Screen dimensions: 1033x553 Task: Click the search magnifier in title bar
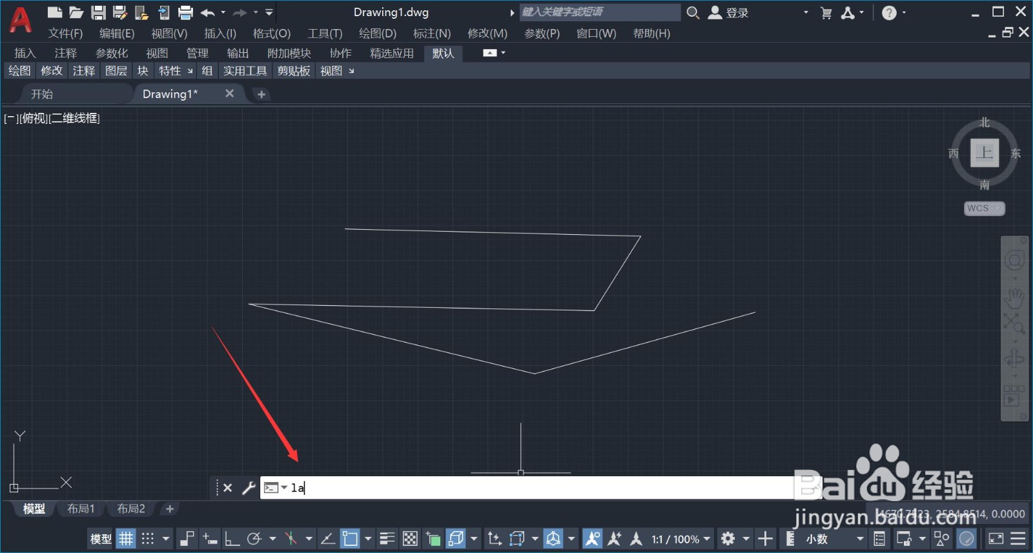[693, 13]
